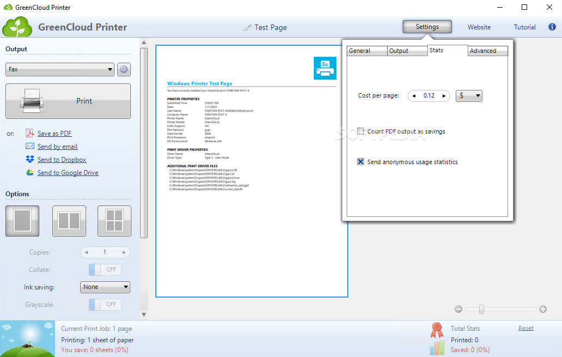Click the test page preview
562x357 pixels.
point(252,171)
